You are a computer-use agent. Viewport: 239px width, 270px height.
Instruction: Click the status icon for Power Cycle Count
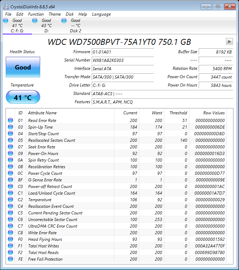coord(10,173)
